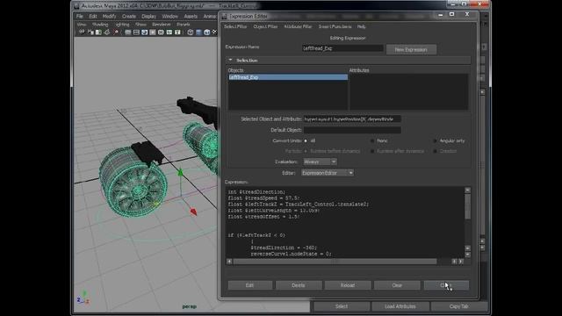
Task: Click the expression horizontal scrollbar thumb
Action: click(335, 262)
